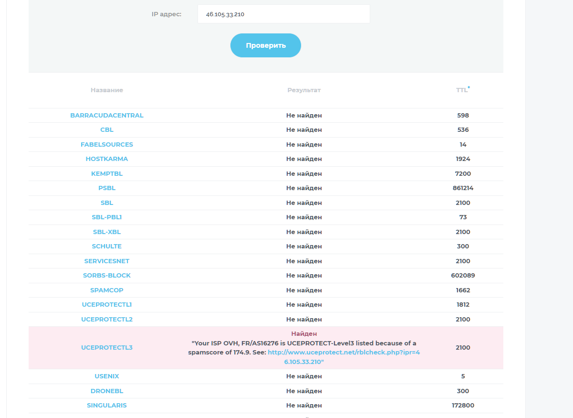Open the USENIX blacklist link
573x418 pixels.
click(x=106, y=376)
